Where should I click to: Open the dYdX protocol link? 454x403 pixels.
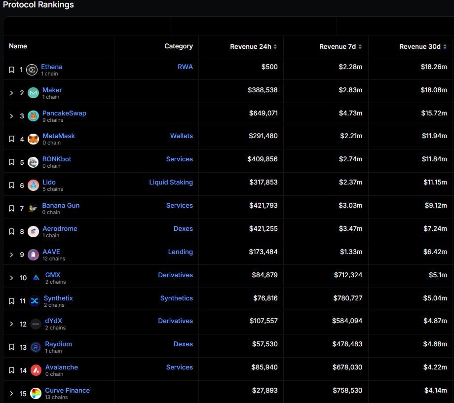(54, 321)
